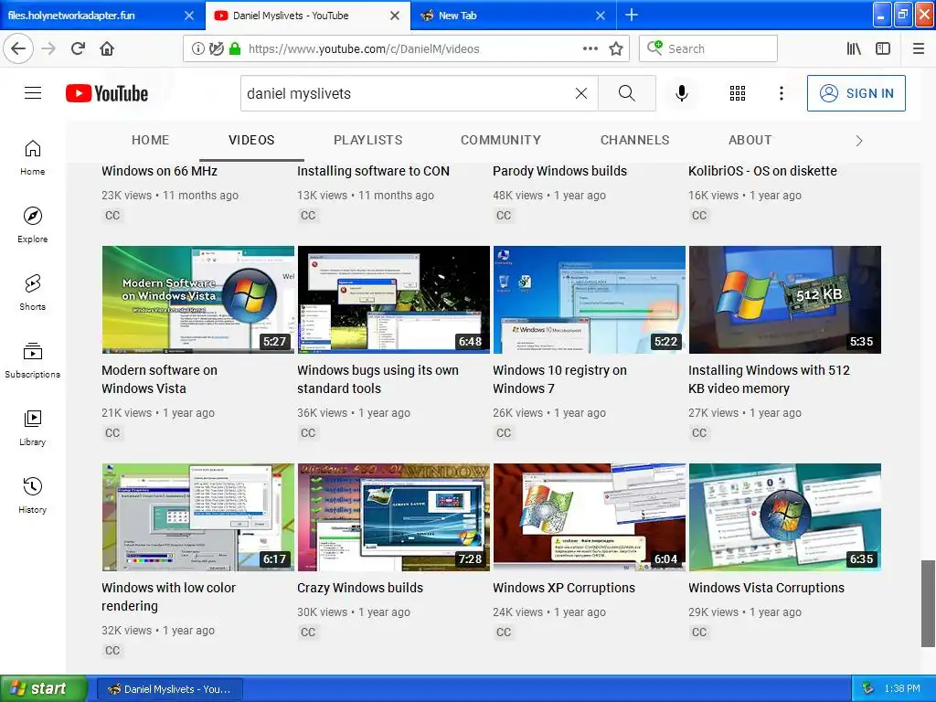Click the green padlock security icon

(x=235, y=49)
